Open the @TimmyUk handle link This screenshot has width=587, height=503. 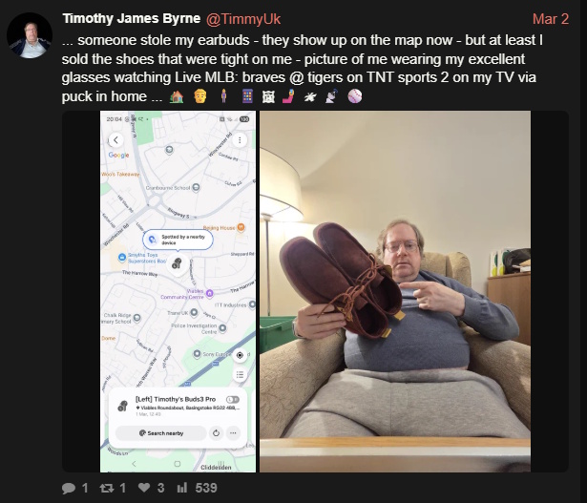(243, 19)
